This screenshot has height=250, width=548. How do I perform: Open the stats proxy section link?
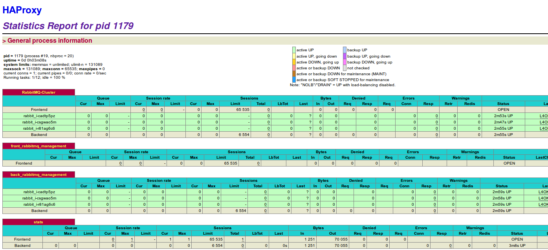pos(38,222)
